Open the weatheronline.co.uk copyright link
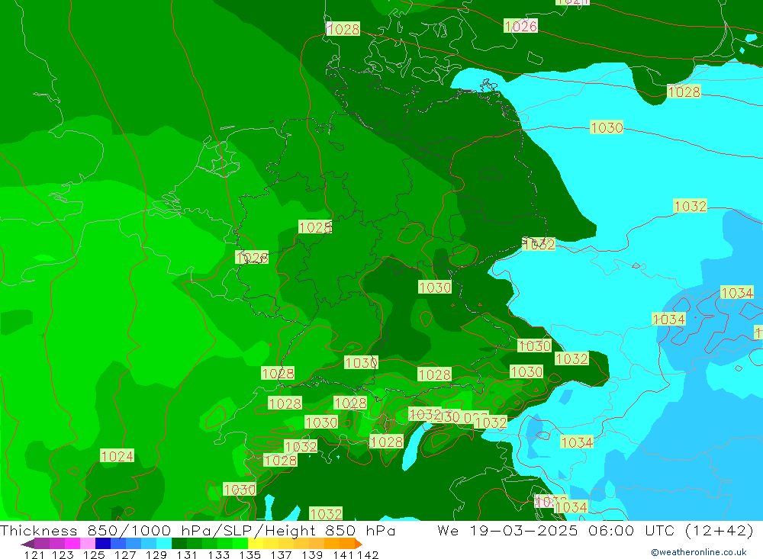Viewport: 763px width, 559px height. [699, 552]
